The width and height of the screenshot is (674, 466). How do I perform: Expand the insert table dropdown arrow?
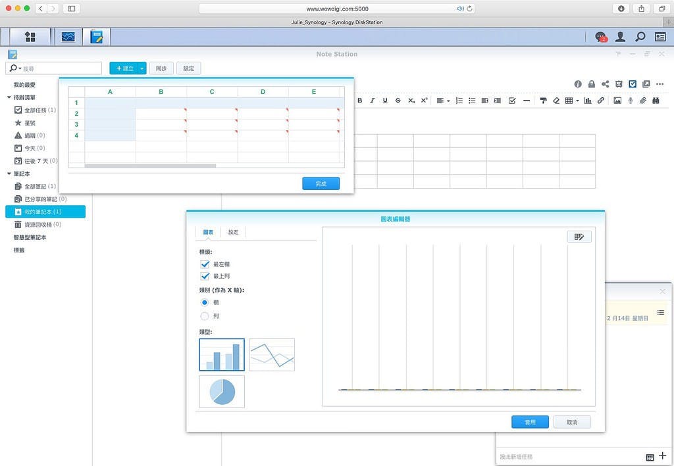pos(577,101)
